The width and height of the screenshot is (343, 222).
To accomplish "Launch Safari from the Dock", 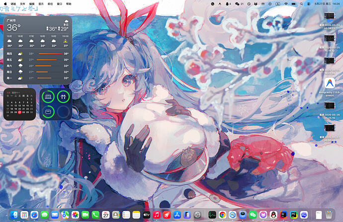I will [35, 215].
